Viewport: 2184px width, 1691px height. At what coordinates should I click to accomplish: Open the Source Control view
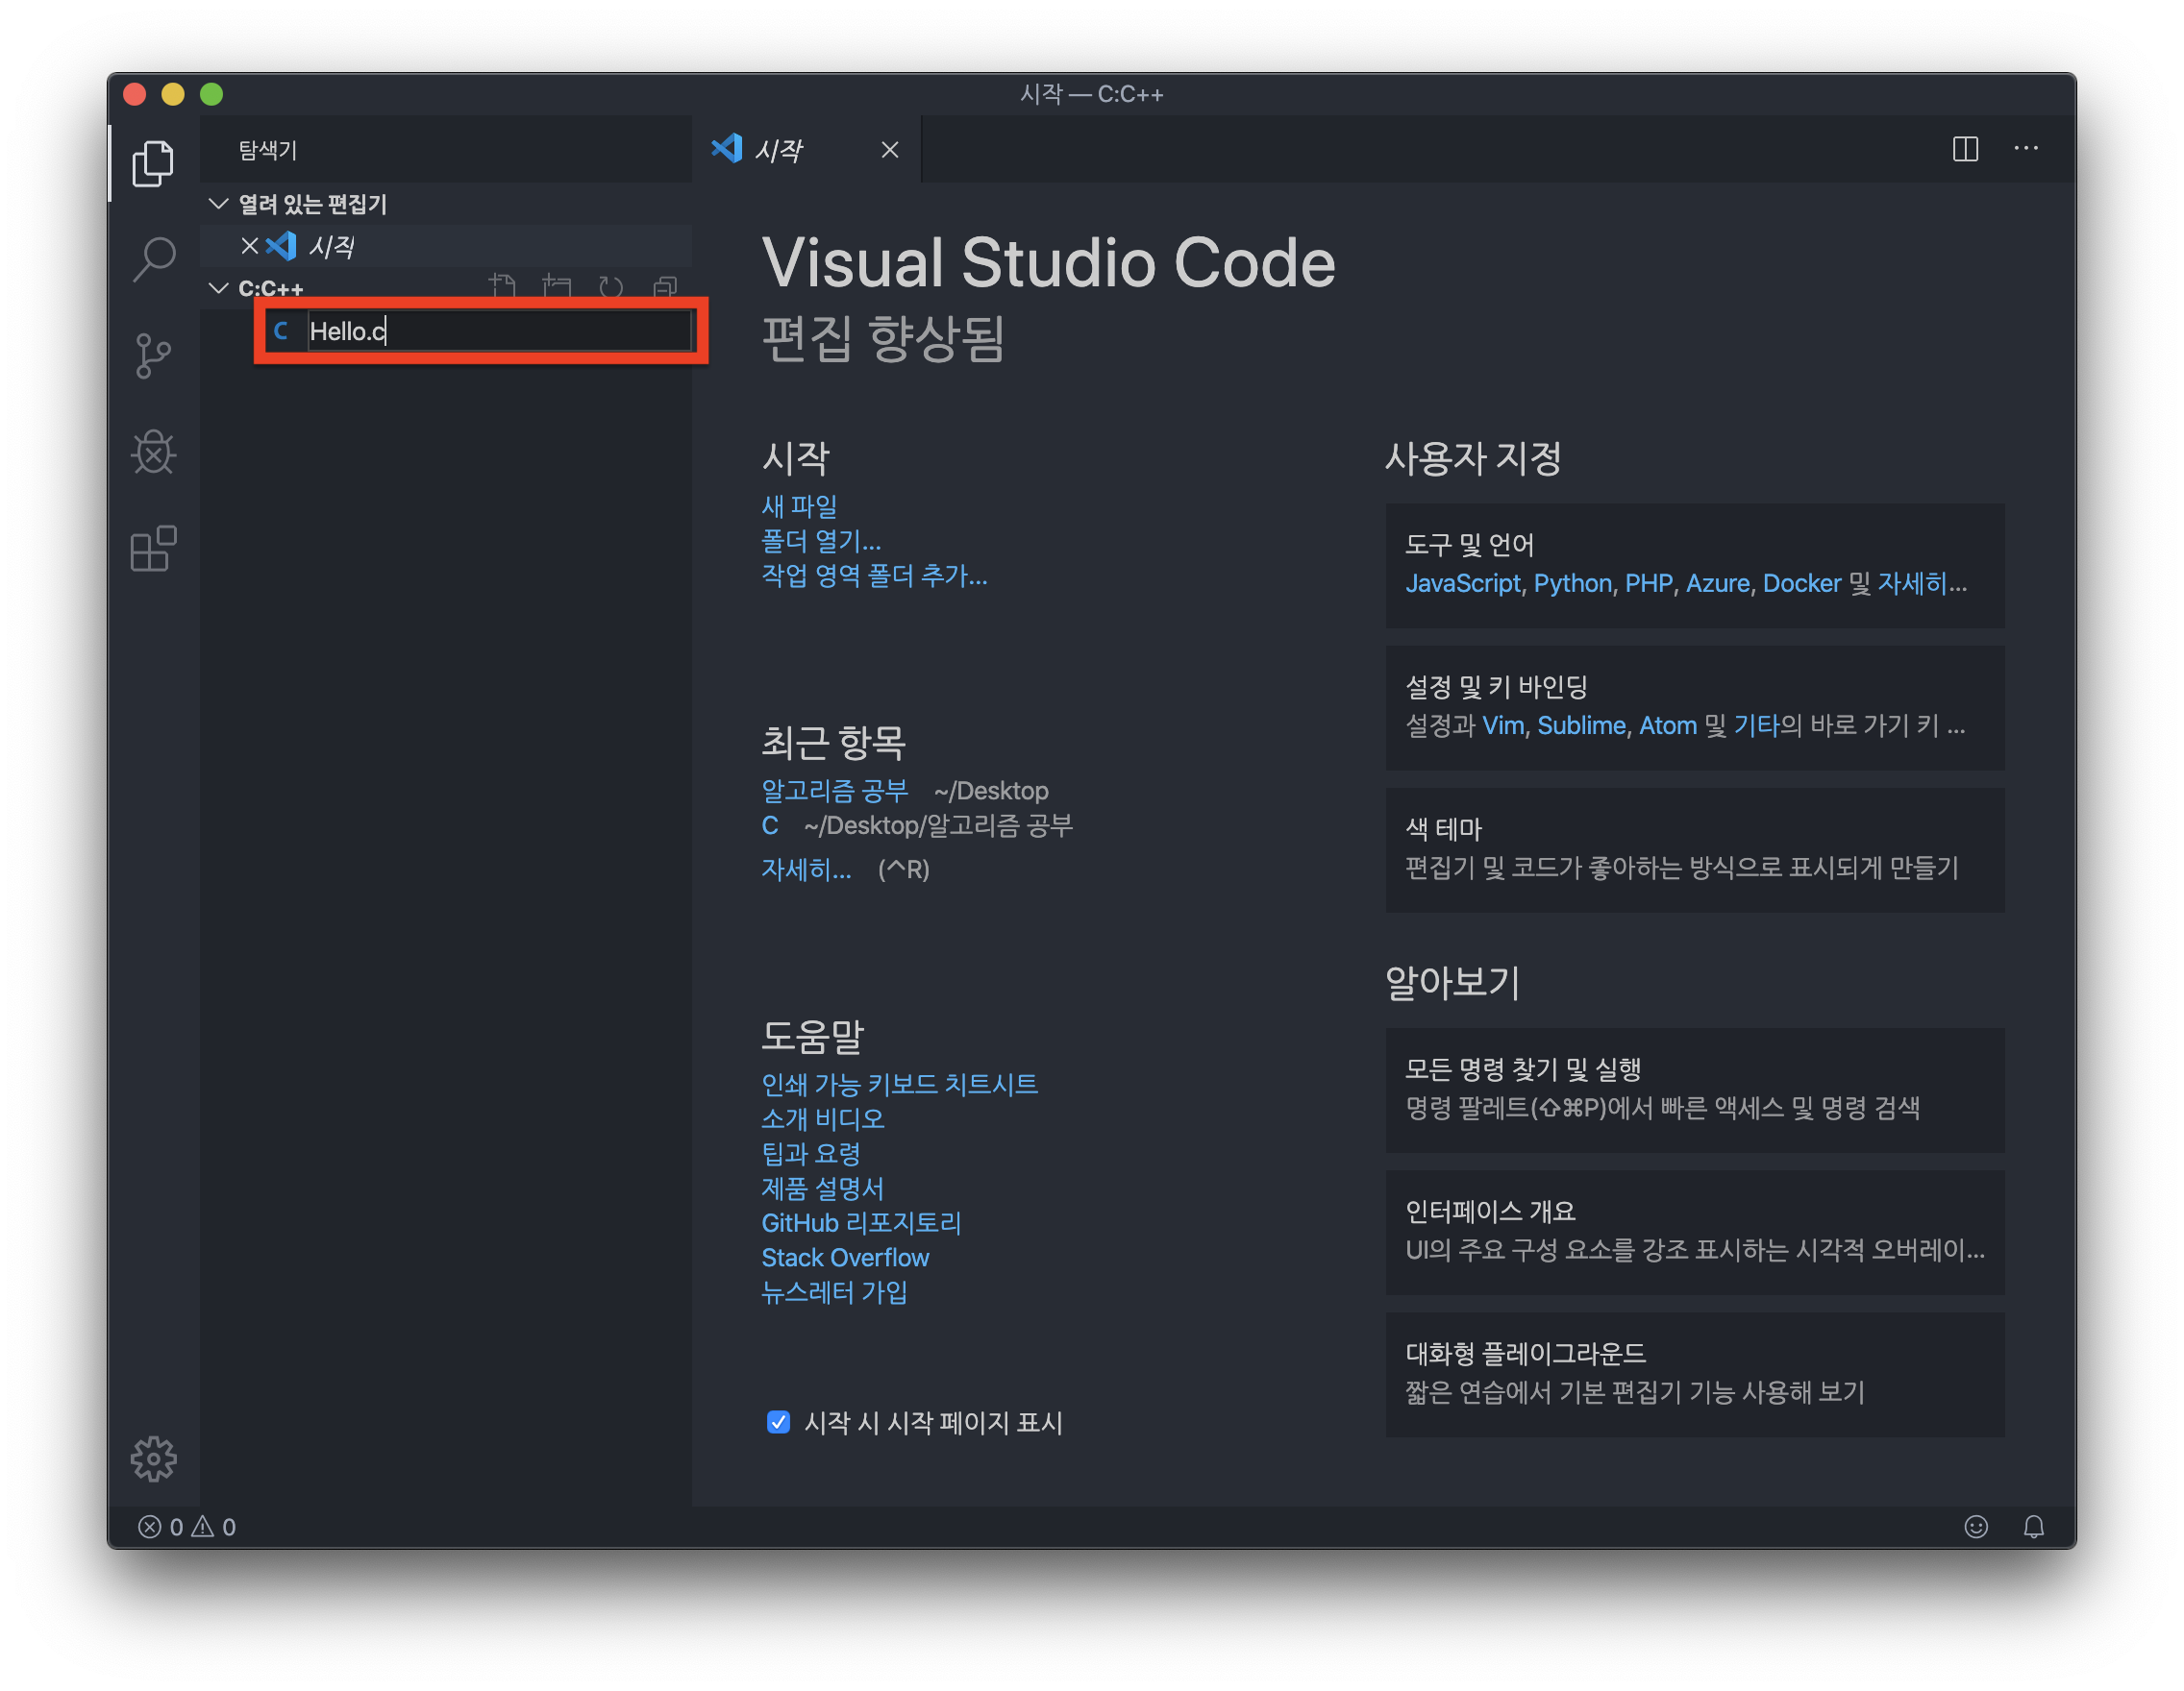tap(153, 355)
